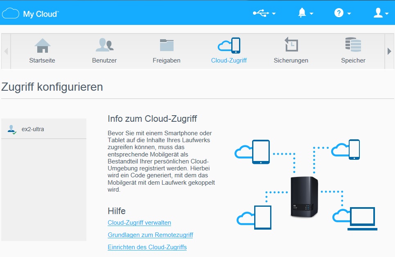Expand the notifications dropdown arrow
This screenshot has height=257, width=395.
311,13
